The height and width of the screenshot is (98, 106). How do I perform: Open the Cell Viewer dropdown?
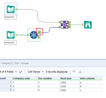[36, 72]
